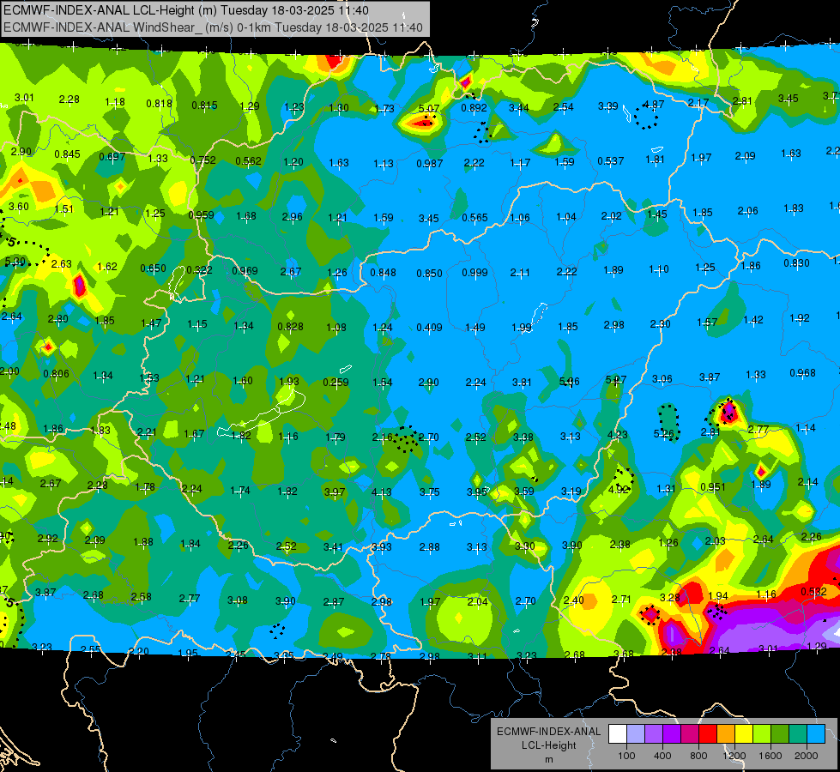Click the magenta legend color swatch
Viewport: 840px width, 772px height.
click(x=690, y=734)
